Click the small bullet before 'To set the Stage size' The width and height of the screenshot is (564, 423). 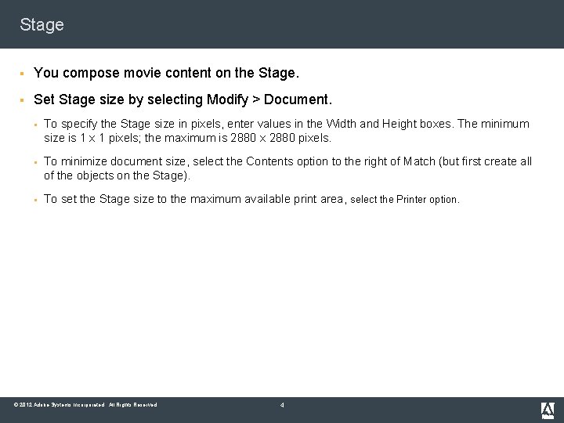coord(35,200)
